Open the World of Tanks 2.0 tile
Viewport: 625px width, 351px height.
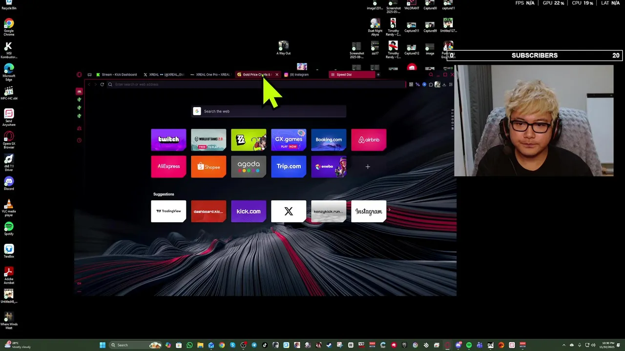point(208,139)
